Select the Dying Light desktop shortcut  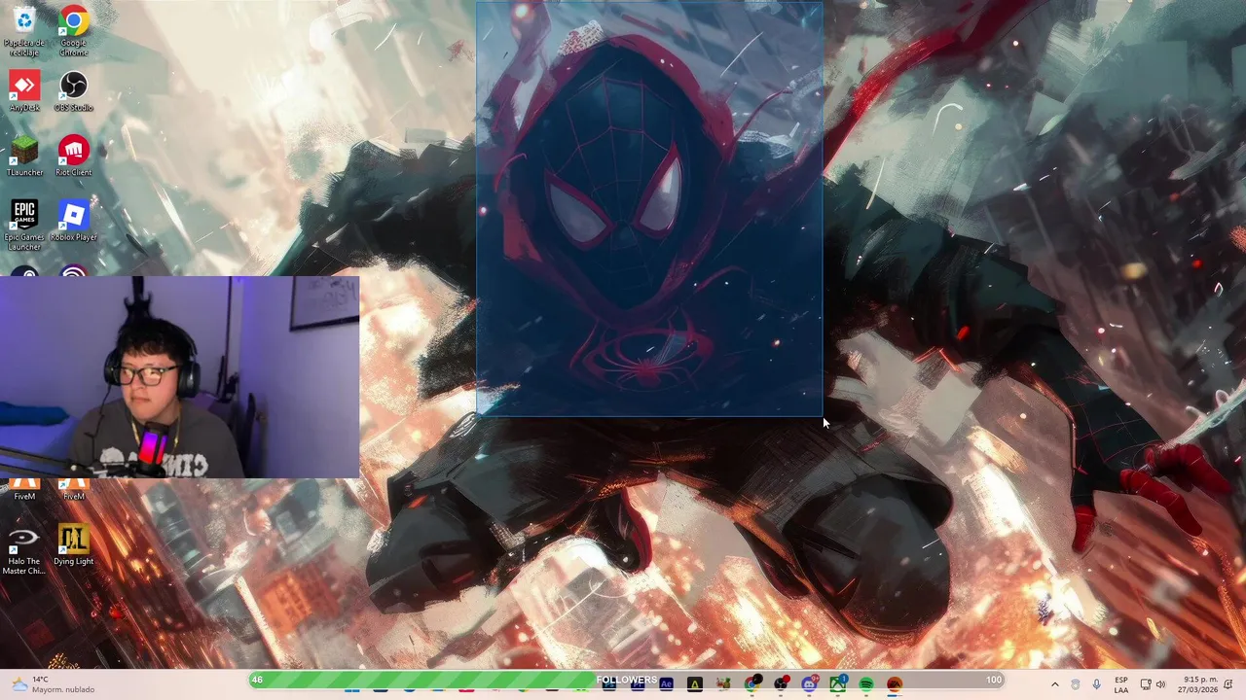[73, 545]
